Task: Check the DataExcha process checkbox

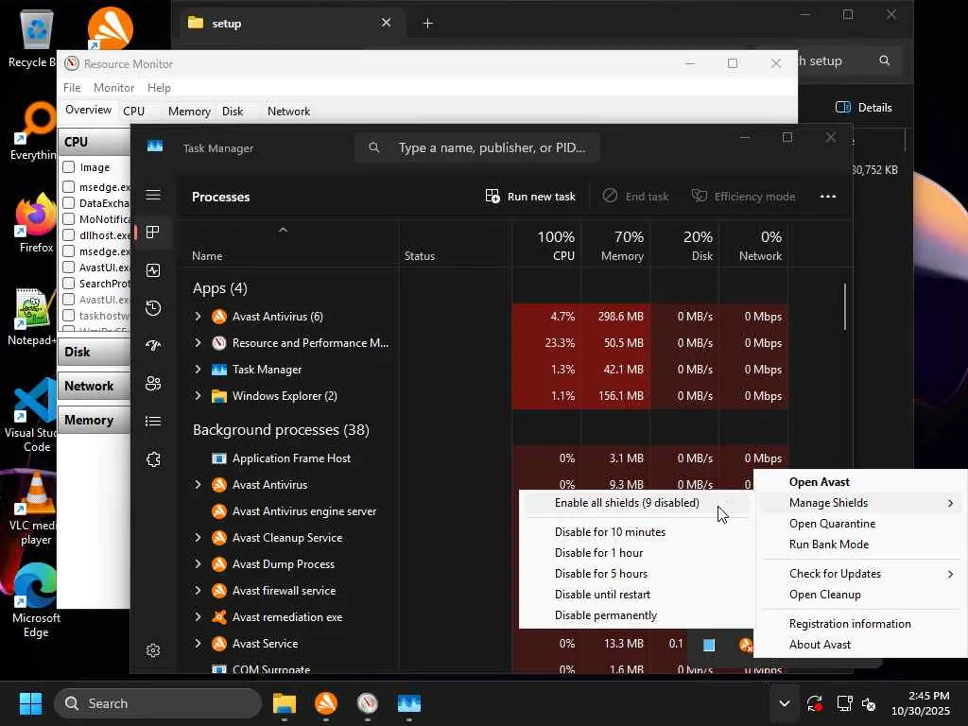Action: pyautogui.click(x=68, y=203)
